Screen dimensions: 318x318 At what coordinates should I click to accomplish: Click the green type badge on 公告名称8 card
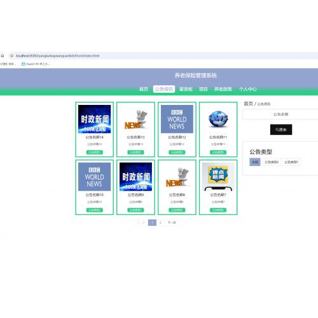(177, 210)
